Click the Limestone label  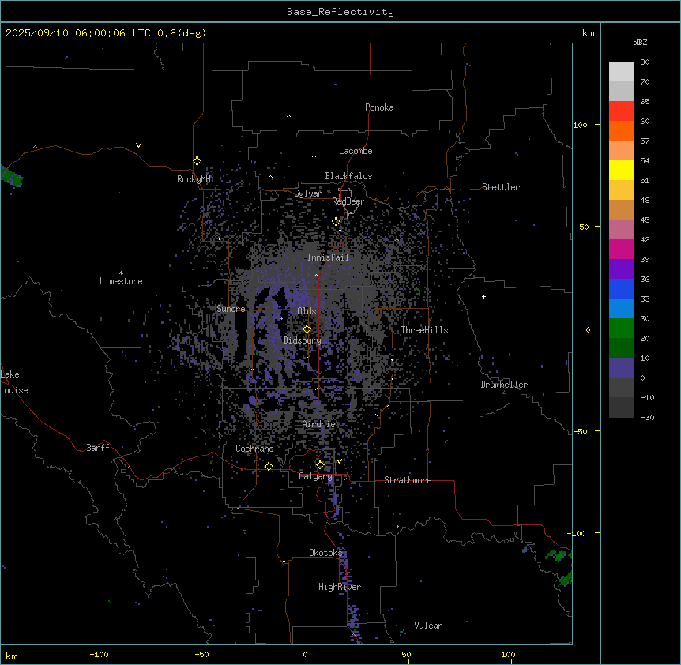point(121,281)
